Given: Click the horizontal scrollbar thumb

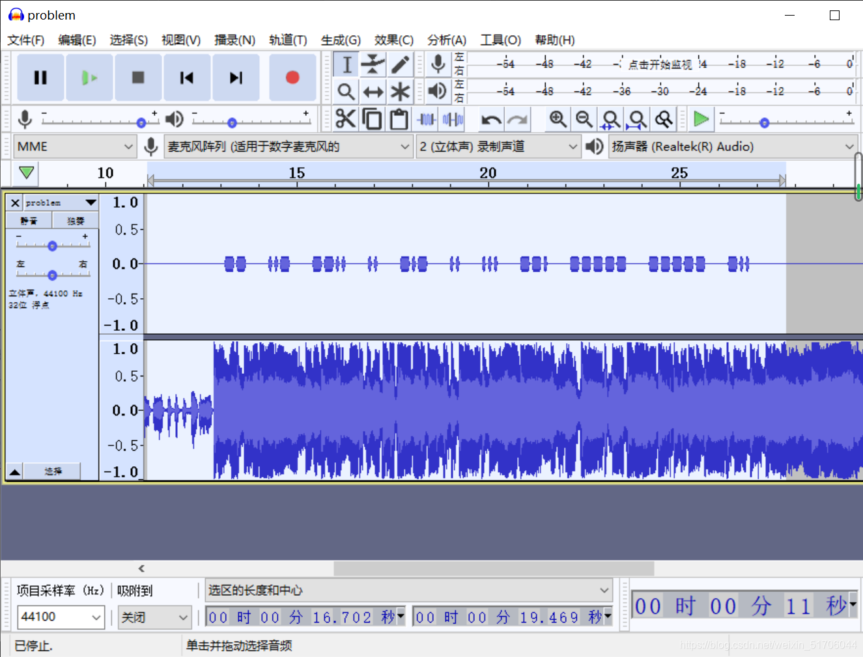Looking at the screenshot, I should (x=494, y=568).
